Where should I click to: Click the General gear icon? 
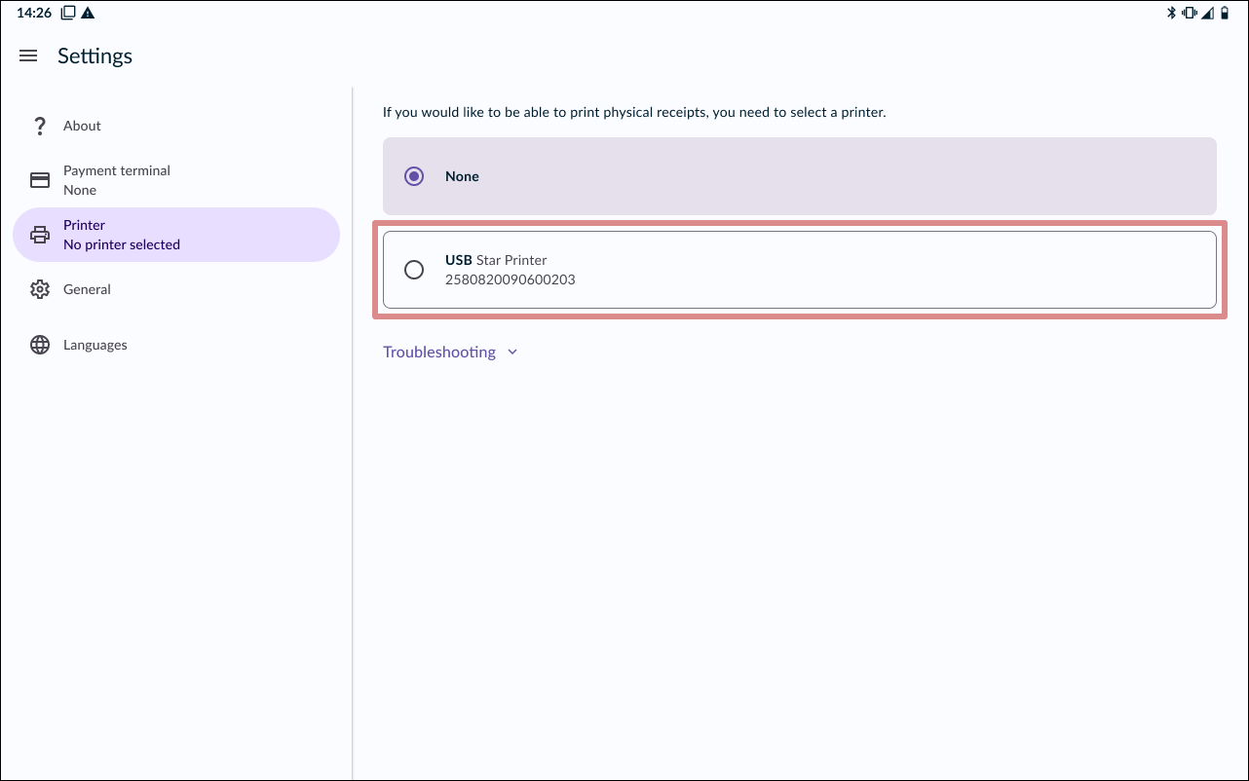click(40, 289)
